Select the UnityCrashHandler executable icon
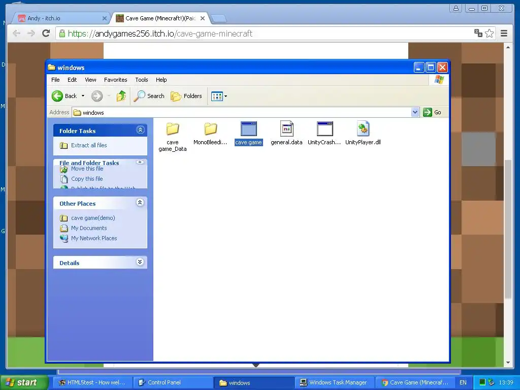The width and height of the screenshot is (520, 390). tap(324, 129)
